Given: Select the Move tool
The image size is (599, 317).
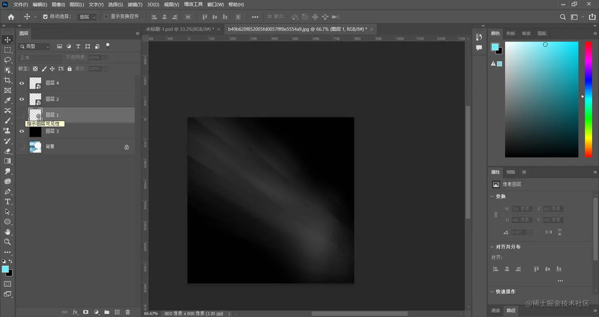Looking at the screenshot, I should (x=7, y=40).
